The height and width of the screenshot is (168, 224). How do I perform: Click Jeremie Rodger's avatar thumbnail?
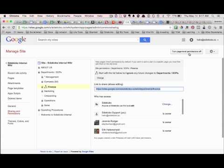[97, 122]
